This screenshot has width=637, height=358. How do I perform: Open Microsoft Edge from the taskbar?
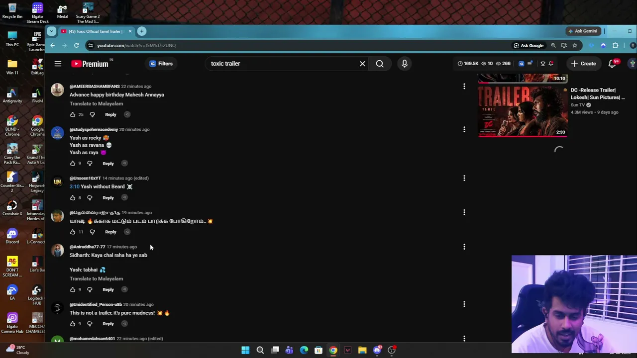point(304,350)
